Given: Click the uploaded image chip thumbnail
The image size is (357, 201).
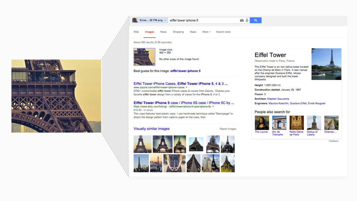Looking at the screenshot, I should pos(135,20).
